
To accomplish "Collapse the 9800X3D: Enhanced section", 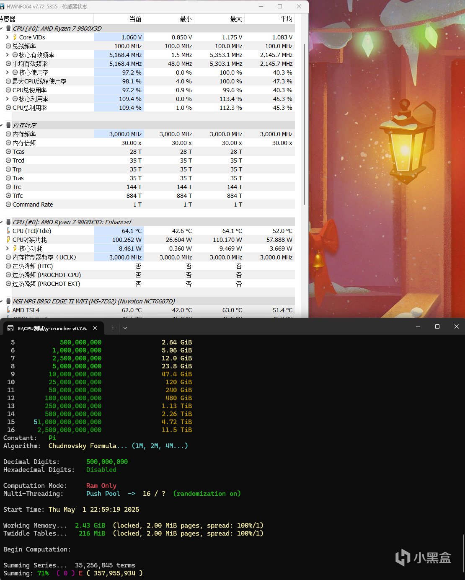I will (2, 222).
